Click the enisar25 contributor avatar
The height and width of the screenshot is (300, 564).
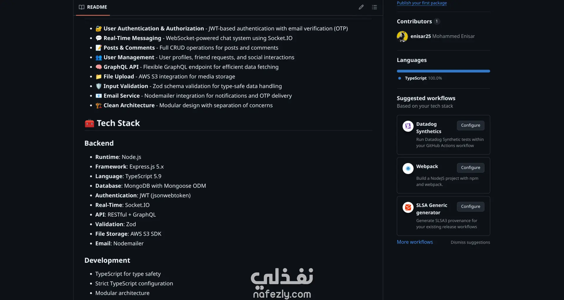click(x=402, y=36)
